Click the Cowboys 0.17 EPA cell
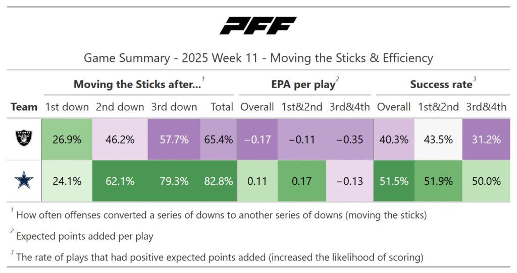The width and height of the screenshot is (517, 273). (302, 181)
